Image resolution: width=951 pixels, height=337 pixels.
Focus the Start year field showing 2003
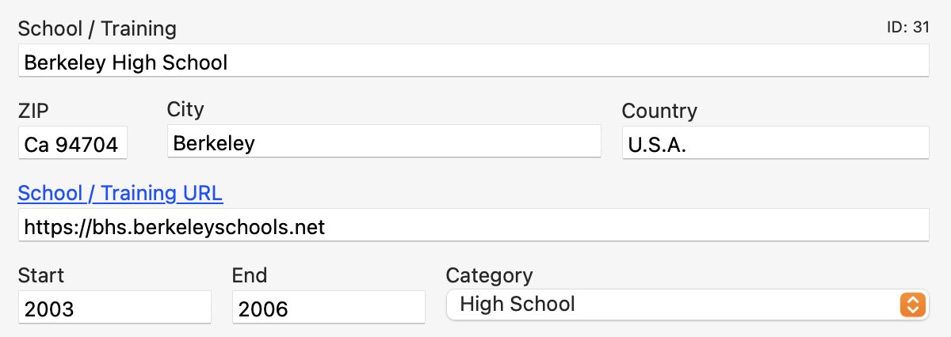pos(114,309)
